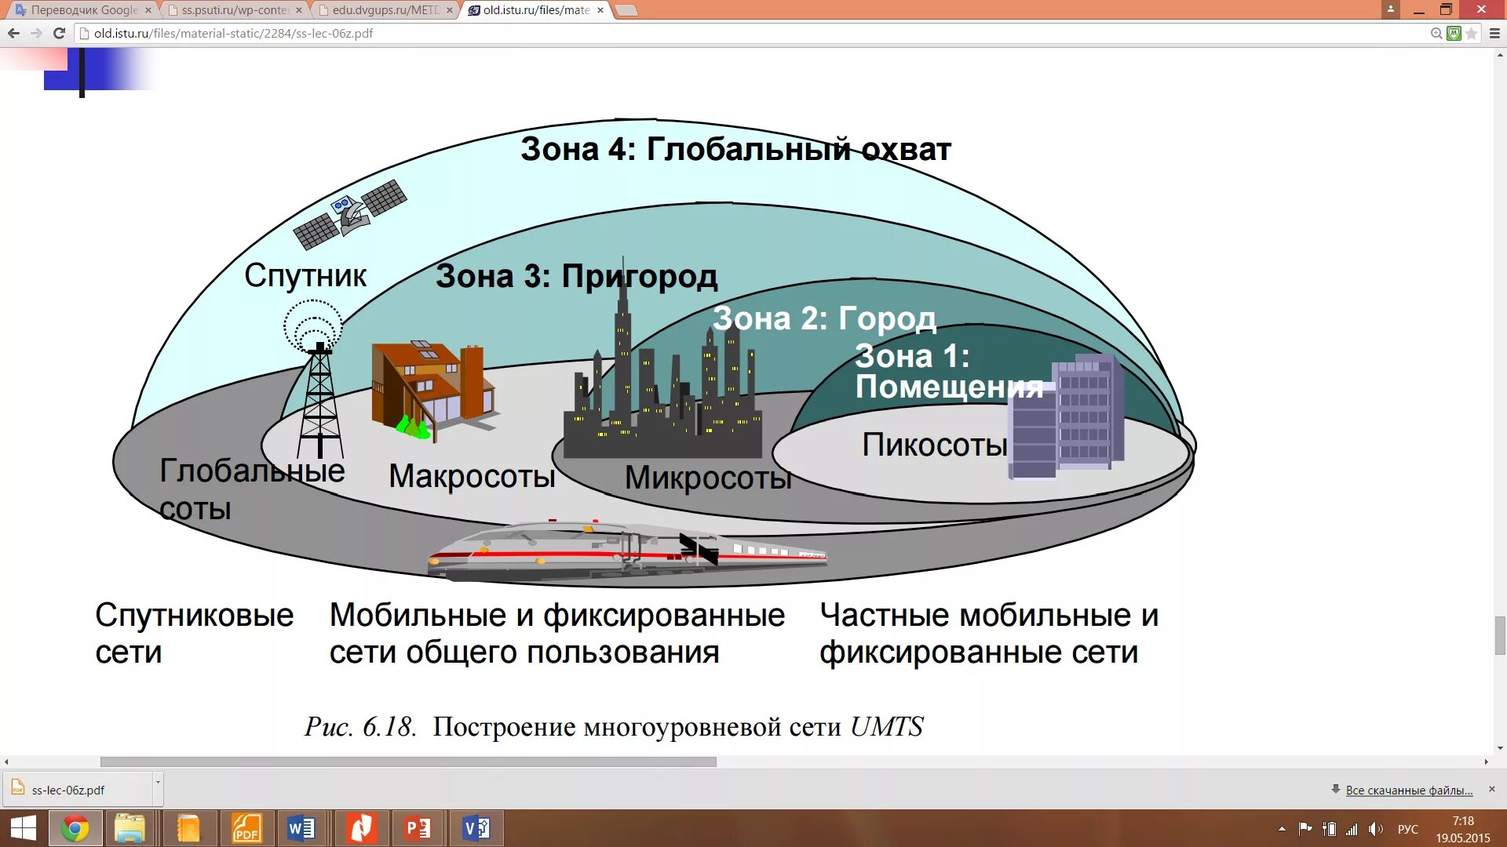Screen dimensions: 1507x847
Task: Reload the current page
Action: pos(59,33)
